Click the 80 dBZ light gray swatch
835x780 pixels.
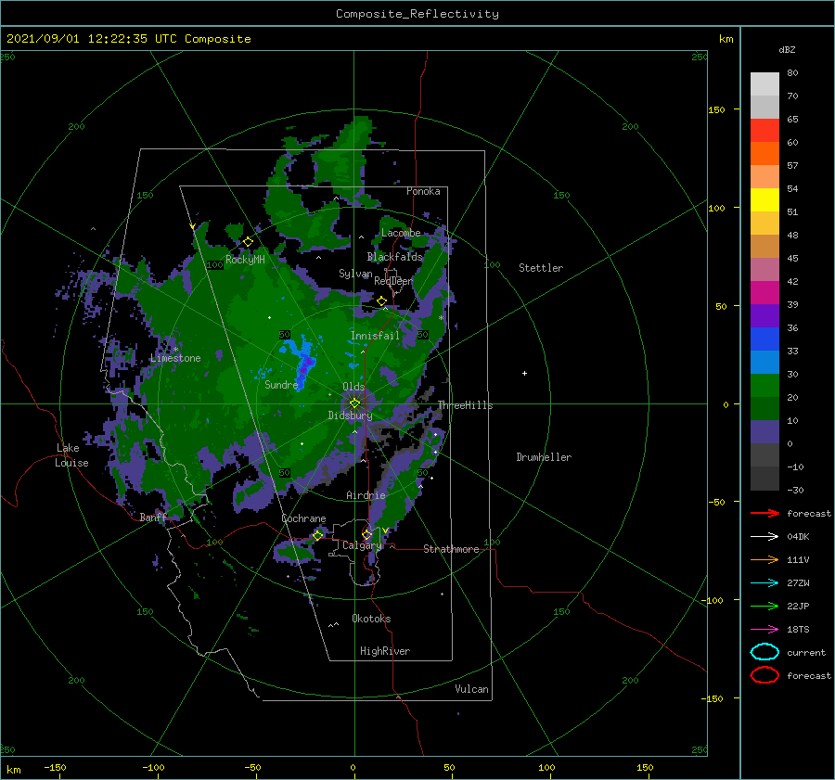[x=764, y=84]
